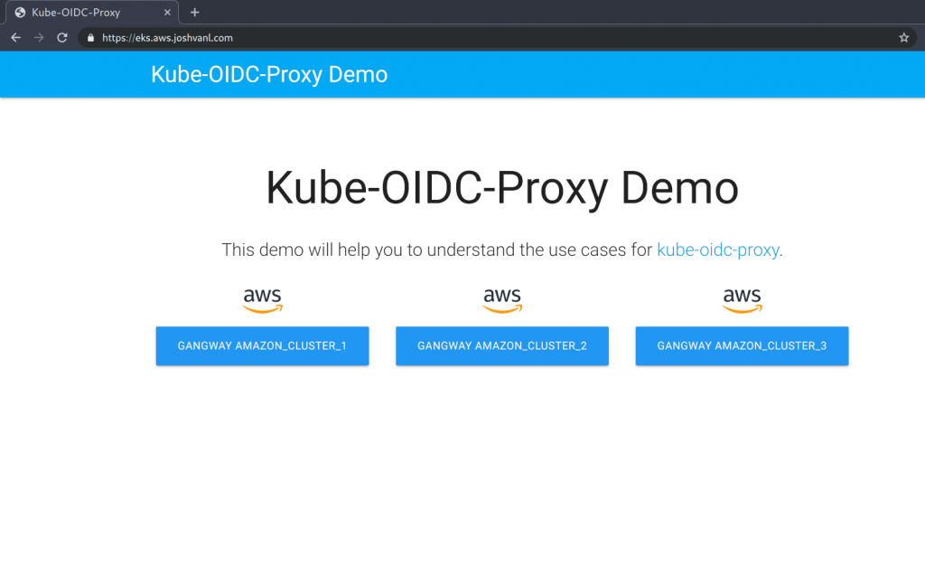
Task: Open Gangway Amazon_Cluster_1 button
Action: pos(263,346)
